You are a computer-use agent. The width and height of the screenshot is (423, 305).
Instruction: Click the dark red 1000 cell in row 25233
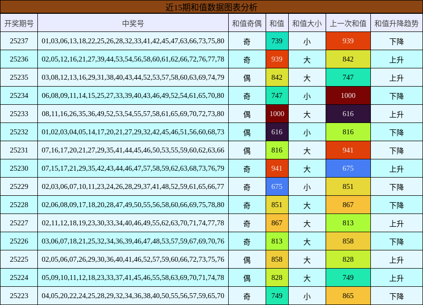click(x=277, y=114)
